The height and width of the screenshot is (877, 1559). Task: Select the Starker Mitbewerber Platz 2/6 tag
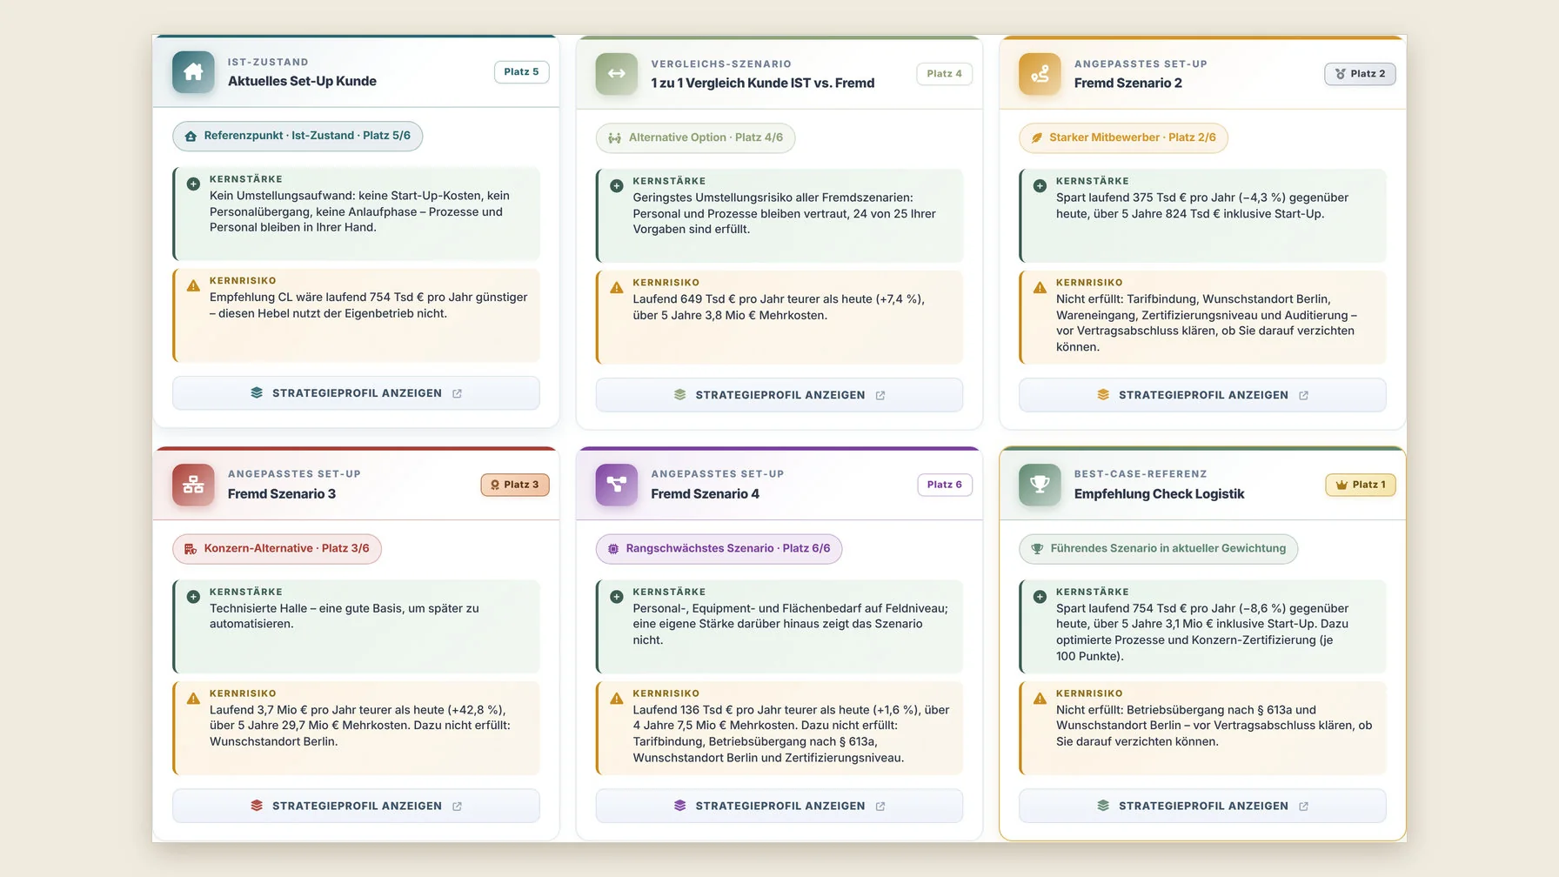click(1123, 137)
